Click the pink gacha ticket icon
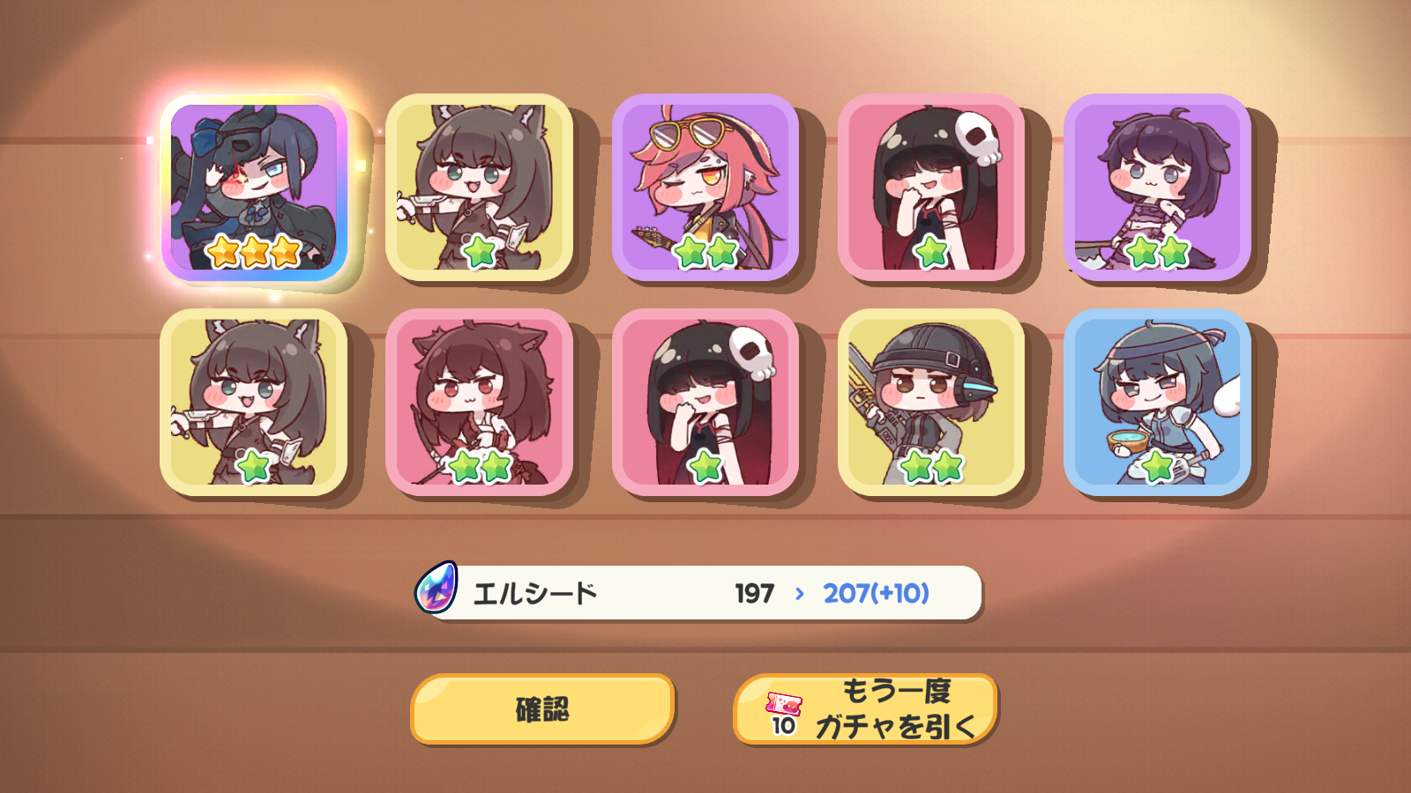 [784, 704]
